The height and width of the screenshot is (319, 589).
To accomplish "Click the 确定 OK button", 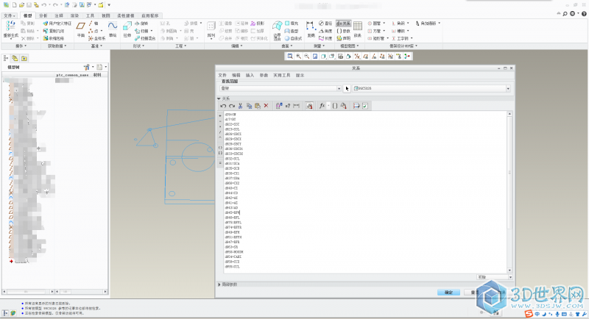I will (x=448, y=293).
